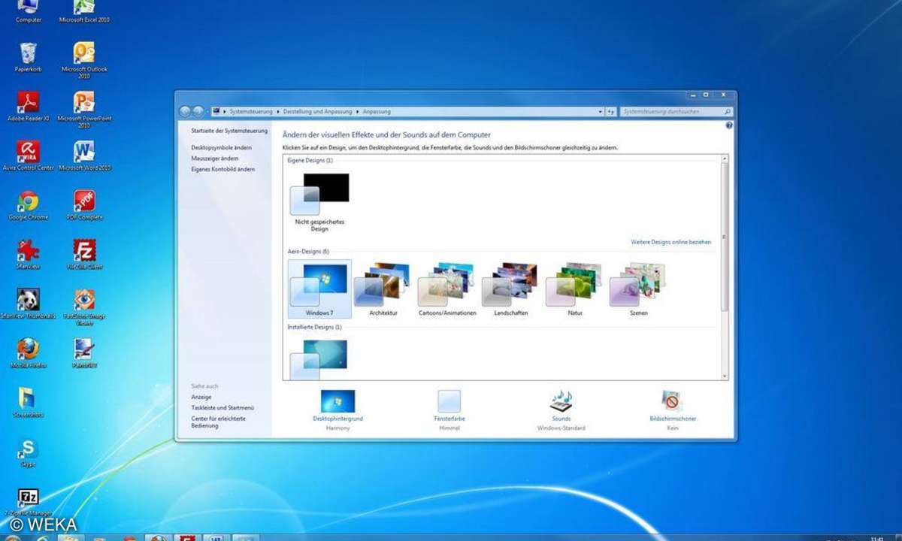Open the Anzeige link under Siehe auch
This screenshot has height=541, width=902.
coord(201,397)
